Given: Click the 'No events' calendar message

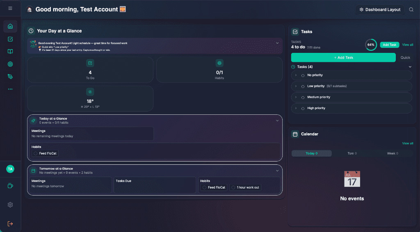Looking at the screenshot, I should [x=352, y=198].
